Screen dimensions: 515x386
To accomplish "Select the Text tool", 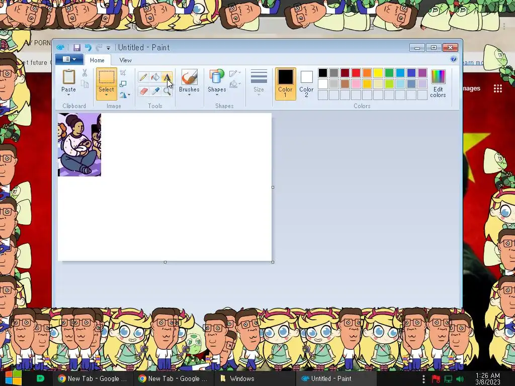I will click(167, 77).
